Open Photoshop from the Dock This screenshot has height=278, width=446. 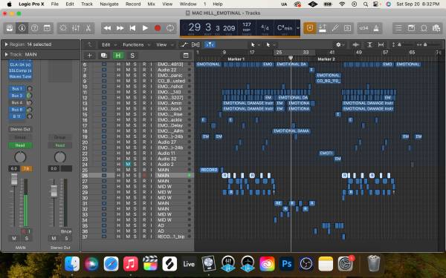(x=286, y=264)
